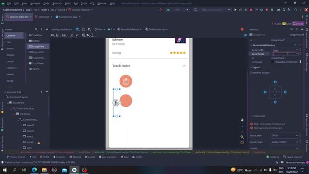Image resolution: width=309 pixels, height=174 pixels.
Task: Click the design surface layers icon
Action: pyautogui.click(x=77, y=29)
